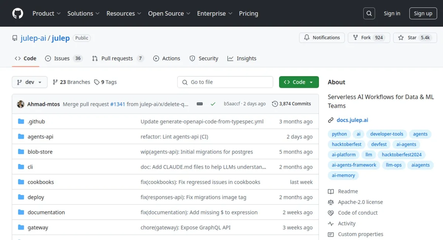Screen dimensions: 443x240
Task: Open the julep repository name link
Action: [x=61, y=38]
